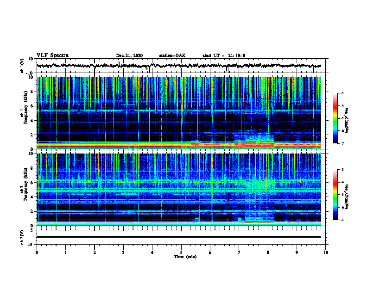The image size is (367, 283).
Task: Click the log(PSD) label beside ch.2 colorbar
Action: point(347,197)
